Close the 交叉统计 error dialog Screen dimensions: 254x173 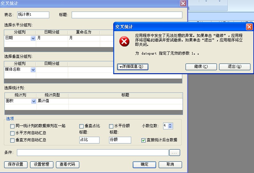click(249, 27)
